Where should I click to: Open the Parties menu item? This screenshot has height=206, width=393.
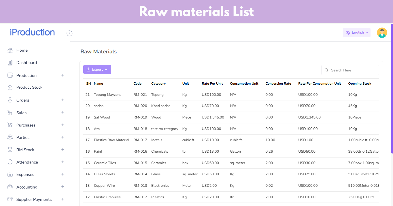click(23, 137)
